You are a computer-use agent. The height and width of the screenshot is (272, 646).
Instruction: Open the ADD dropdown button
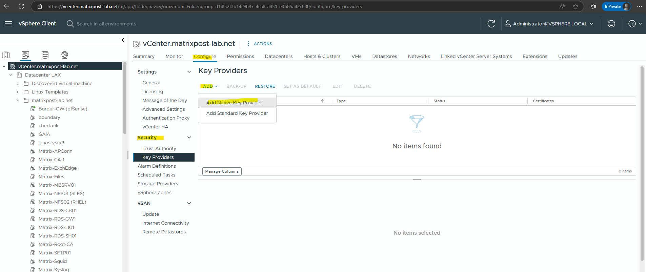click(210, 86)
